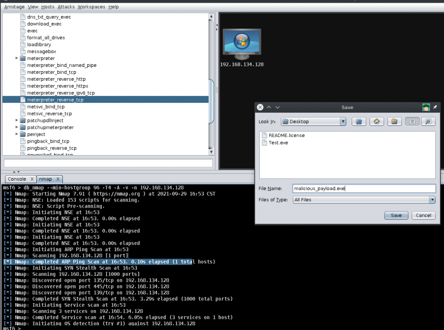Select meterpreter_reverse_ipv6_tcp payload
444x330 pixels.
tap(61, 93)
